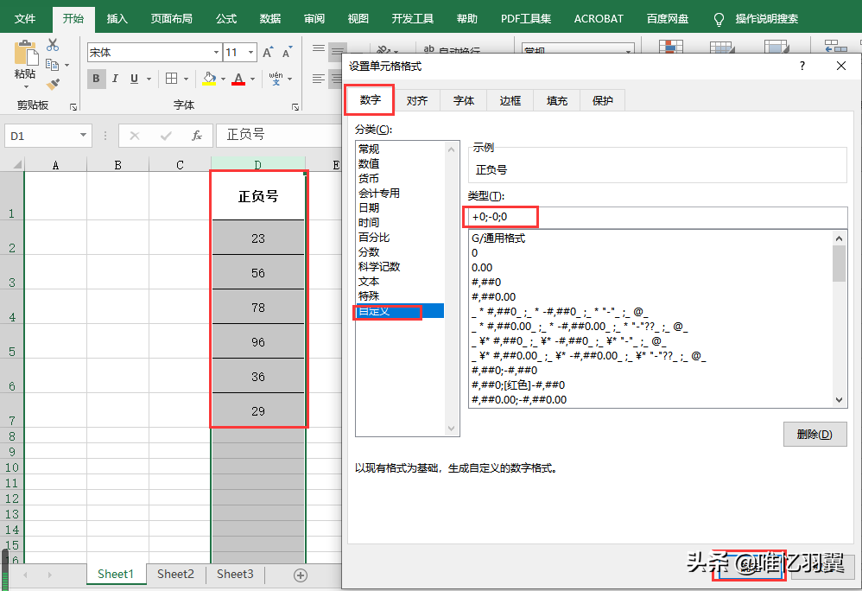Decrease font size with small A
Image resolution: width=862 pixels, height=591 pixels.
click(x=287, y=53)
